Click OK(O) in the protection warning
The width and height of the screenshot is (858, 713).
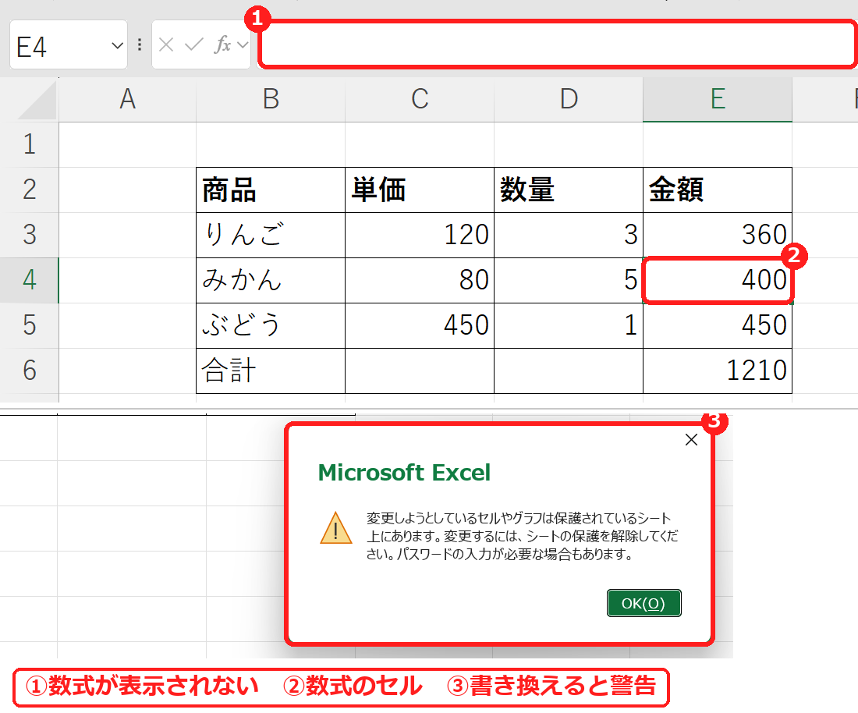[643, 603]
